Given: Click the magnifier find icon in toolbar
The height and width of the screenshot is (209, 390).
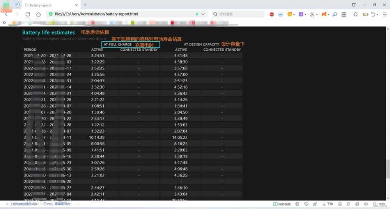Looking at the screenshot, I should (x=335, y=14).
